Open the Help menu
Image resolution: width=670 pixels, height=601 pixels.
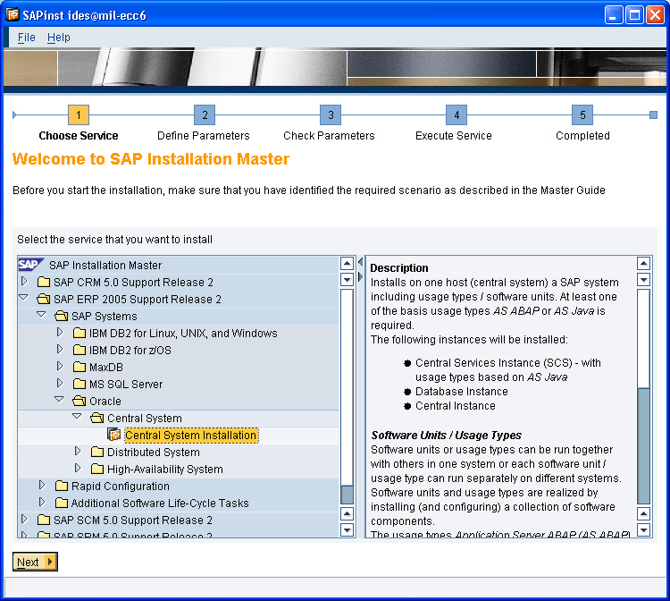point(59,38)
